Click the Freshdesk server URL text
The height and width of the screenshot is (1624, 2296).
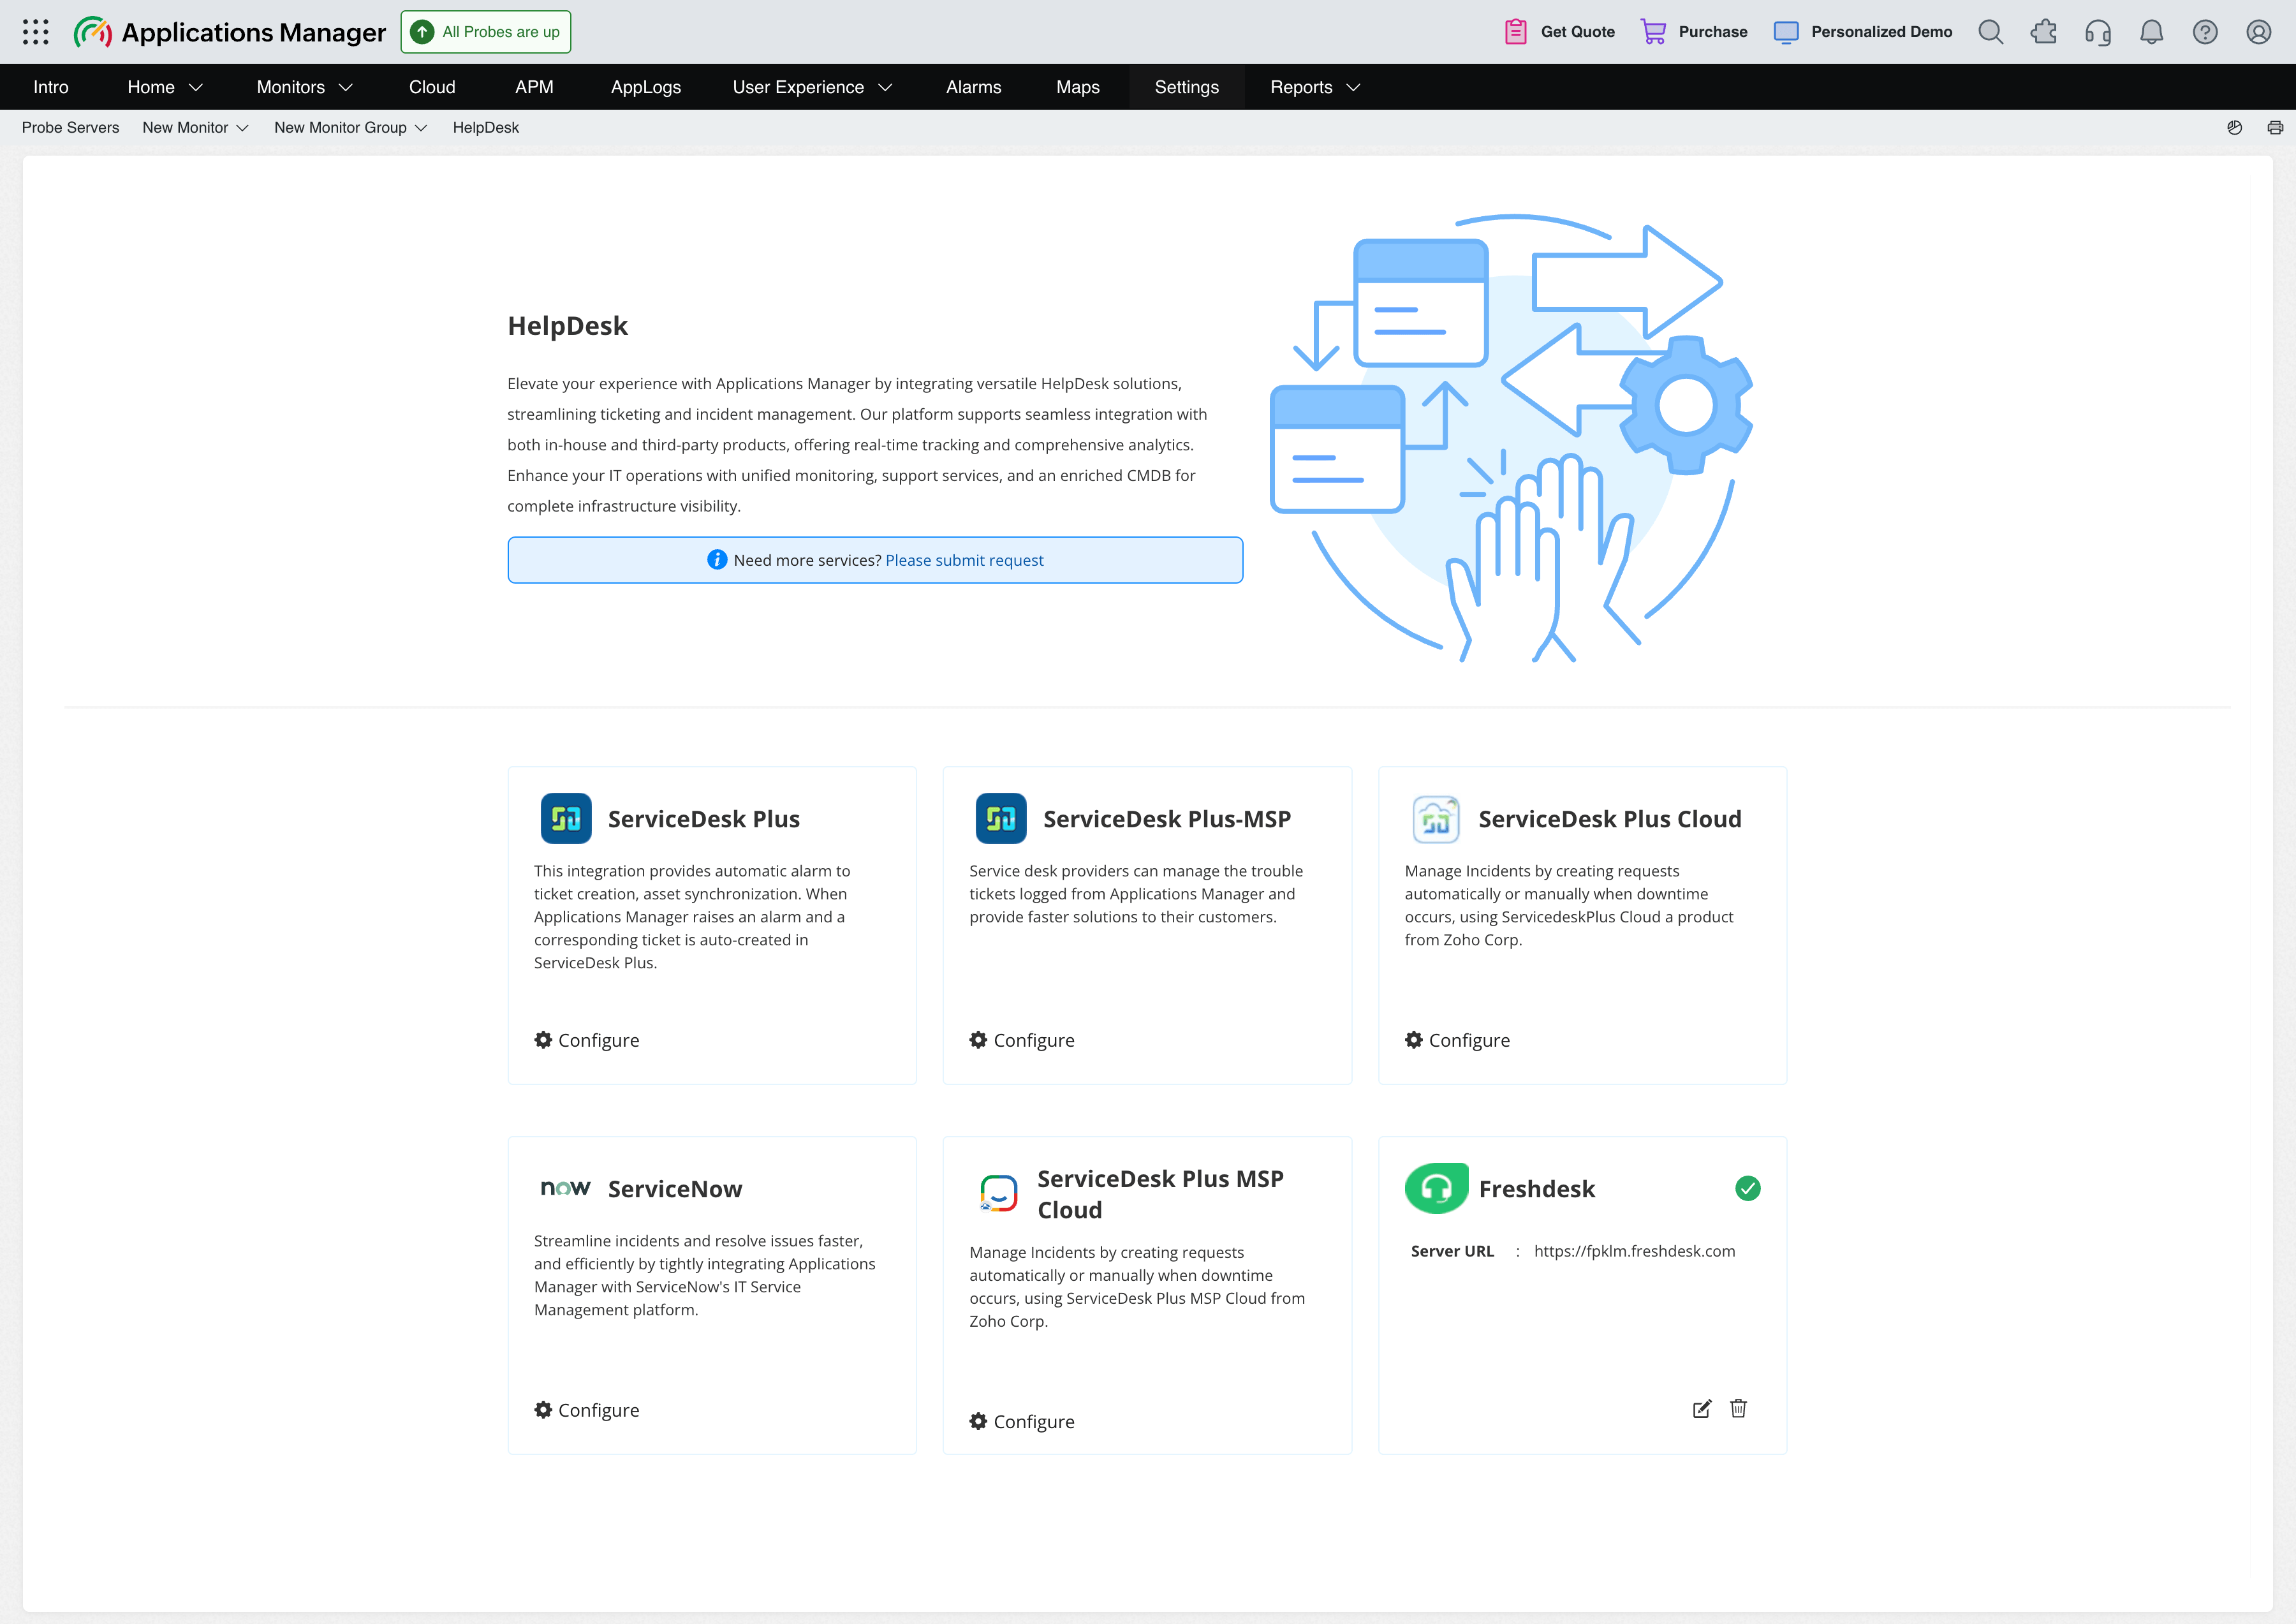(x=1635, y=1251)
